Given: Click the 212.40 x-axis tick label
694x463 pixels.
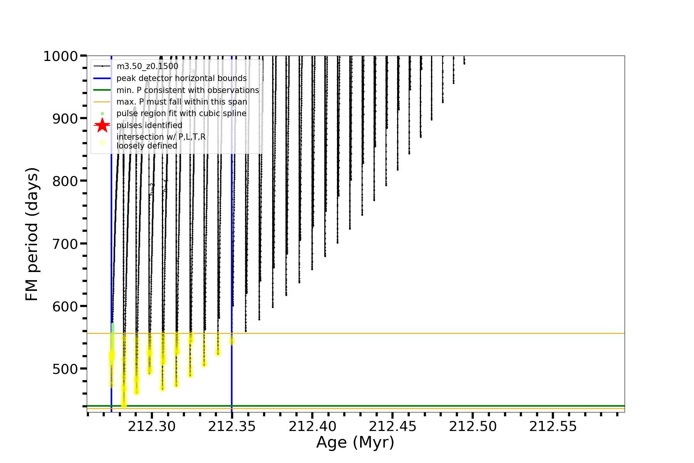Looking at the screenshot, I should coord(312,426).
